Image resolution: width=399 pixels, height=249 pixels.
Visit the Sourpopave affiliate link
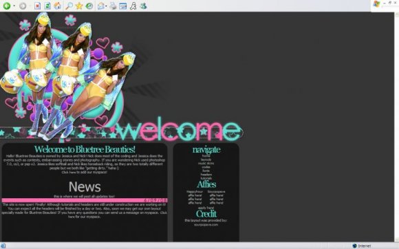216,191
